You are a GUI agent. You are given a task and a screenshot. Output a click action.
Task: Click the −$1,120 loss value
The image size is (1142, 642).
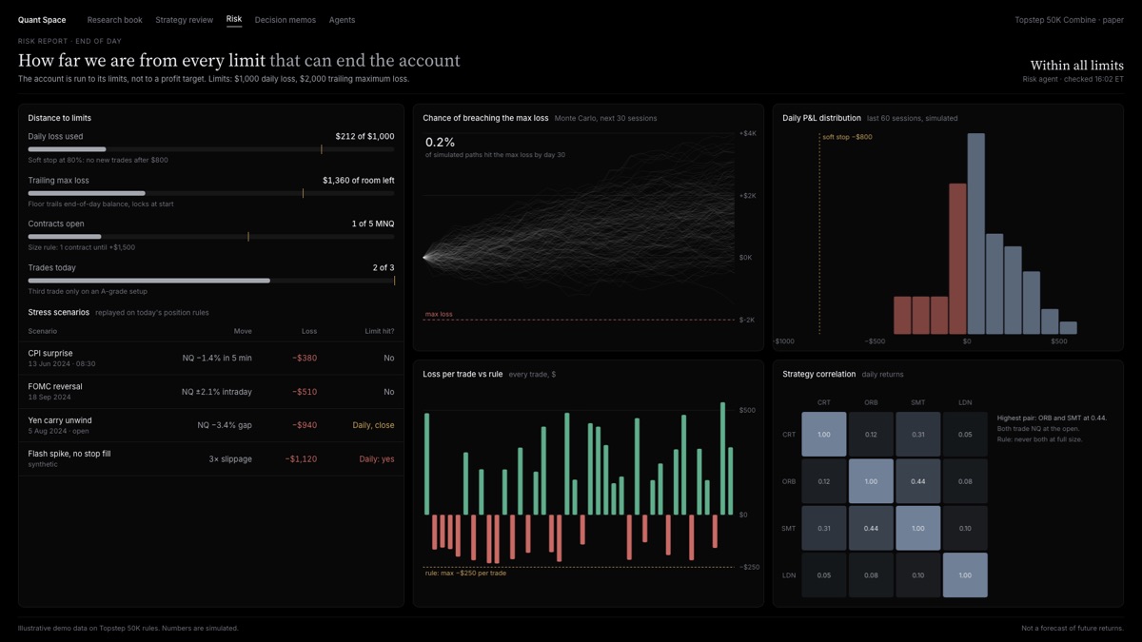click(301, 459)
